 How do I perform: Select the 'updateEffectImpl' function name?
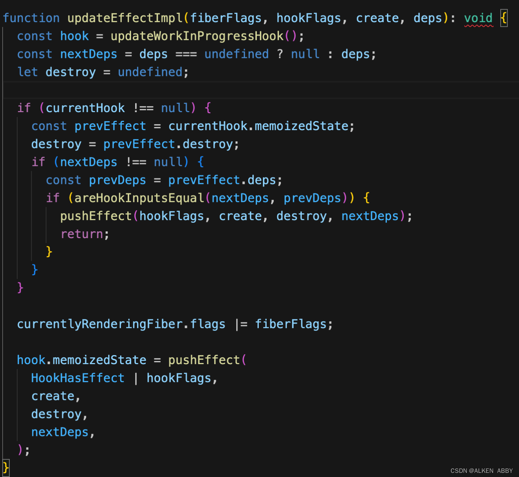pos(125,18)
